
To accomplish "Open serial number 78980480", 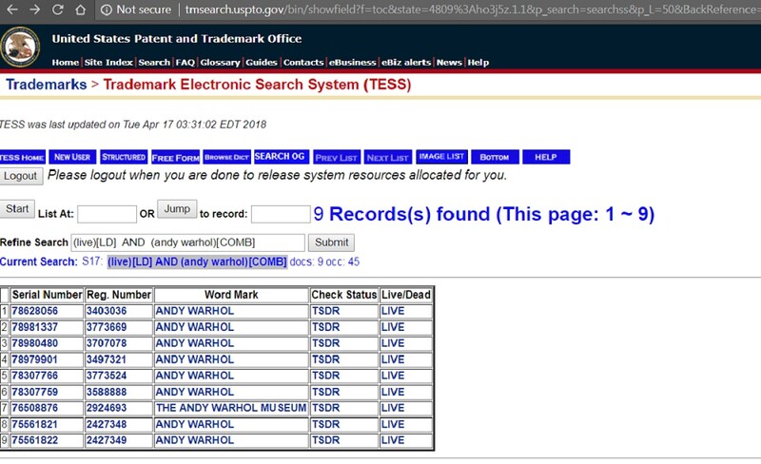I will tap(34, 343).
